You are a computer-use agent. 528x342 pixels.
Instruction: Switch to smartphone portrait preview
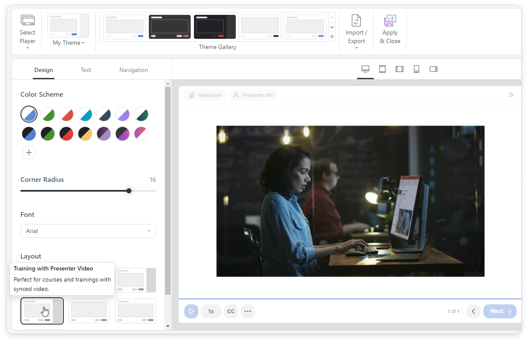pyautogui.click(x=416, y=69)
